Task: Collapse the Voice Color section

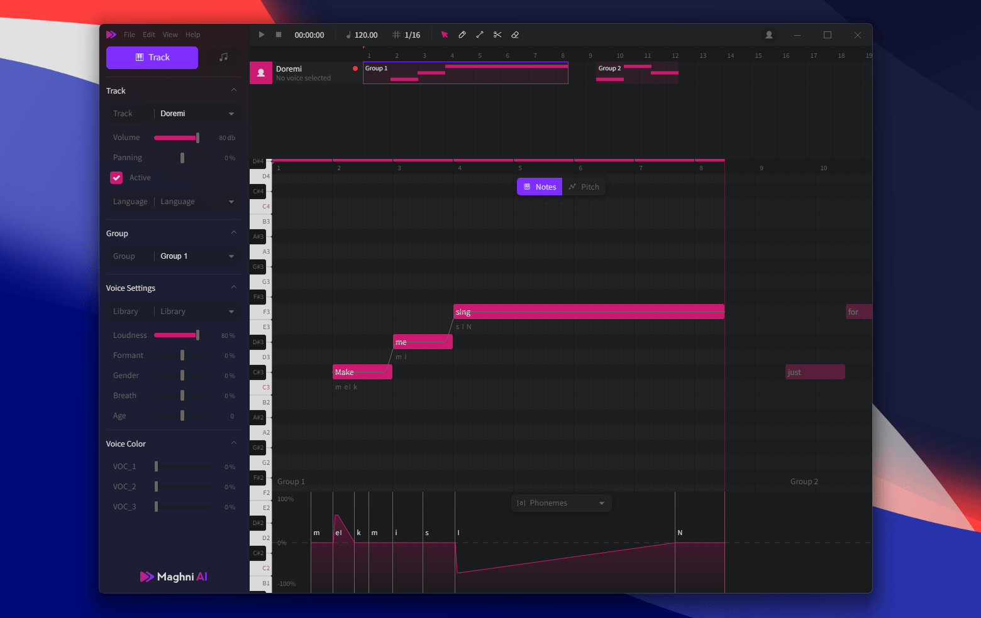Action: (x=234, y=443)
